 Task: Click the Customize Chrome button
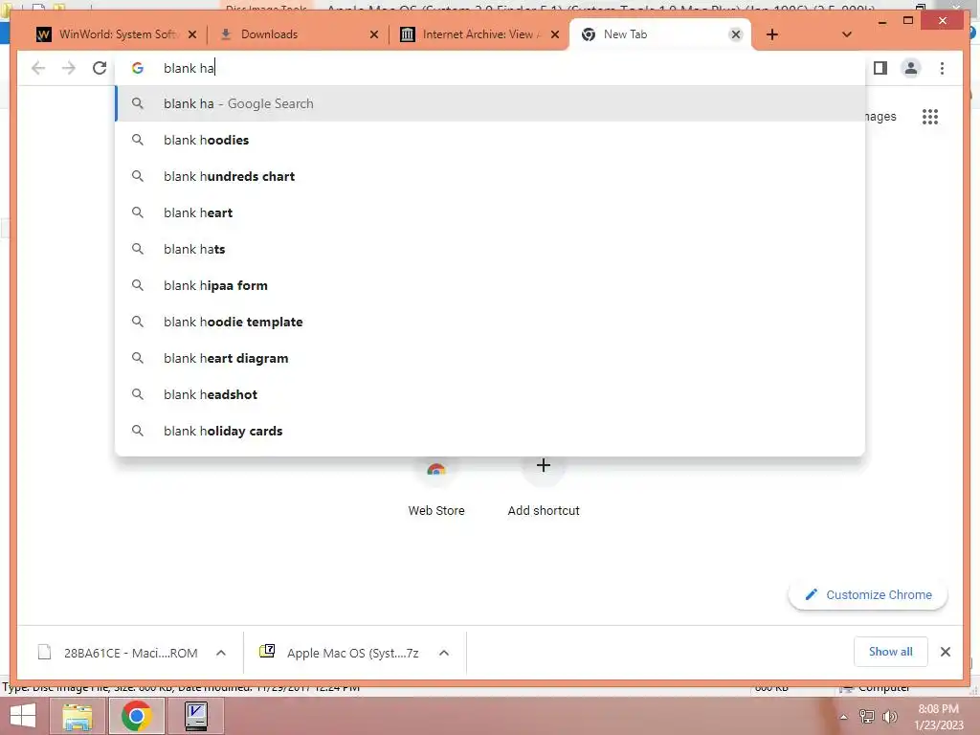click(x=868, y=595)
